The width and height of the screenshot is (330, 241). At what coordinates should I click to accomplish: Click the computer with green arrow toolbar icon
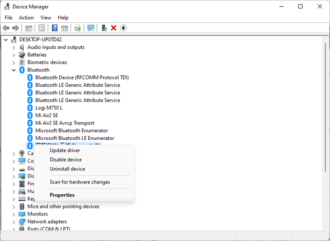(104, 28)
